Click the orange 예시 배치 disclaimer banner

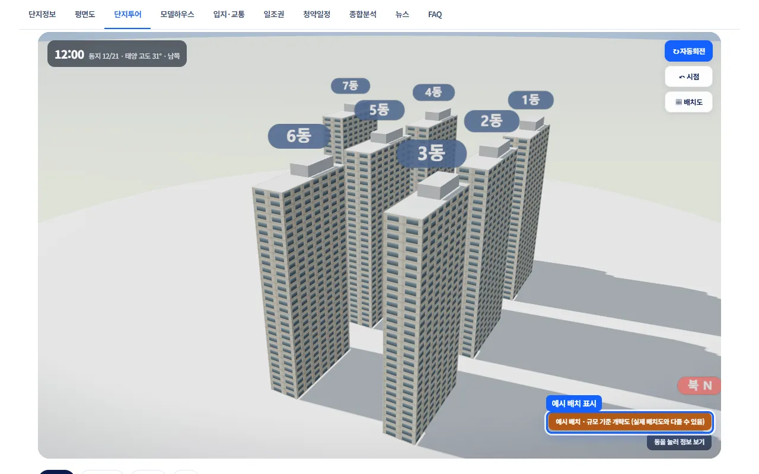coord(630,422)
